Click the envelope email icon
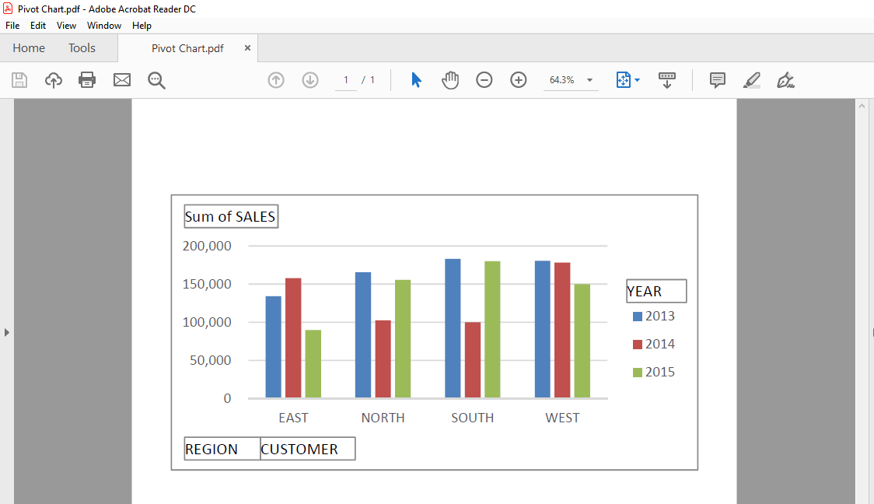The image size is (874, 504). [122, 80]
